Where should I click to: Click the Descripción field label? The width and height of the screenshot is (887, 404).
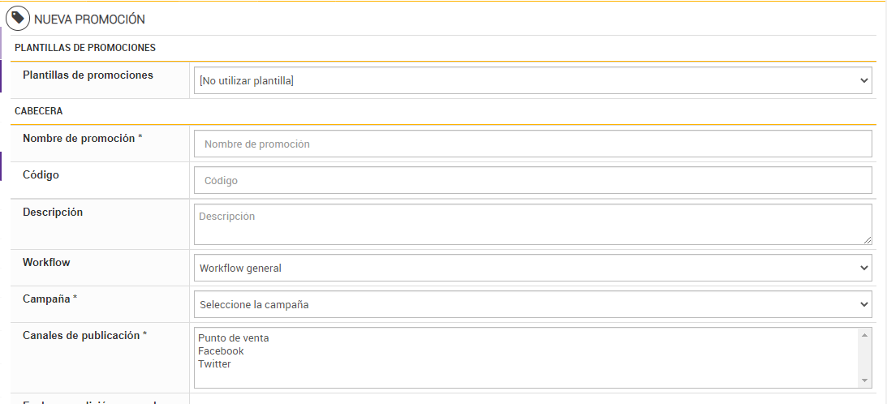[53, 213]
